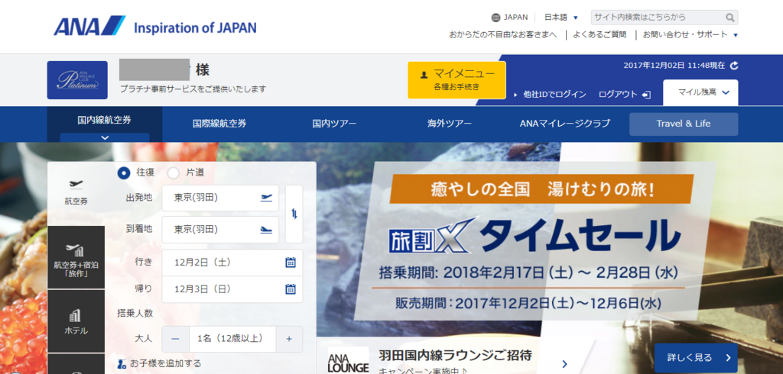Click the departure plane icon in 出発地
The height and width of the screenshot is (374, 783).
[x=267, y=198]
